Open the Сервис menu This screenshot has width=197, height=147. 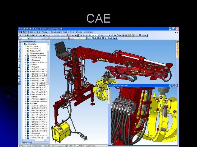[x=66, y=32]
